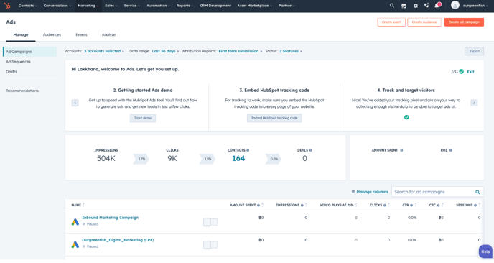Switch to the Events tab
The image size is (494, 263).
coord(81,34)
